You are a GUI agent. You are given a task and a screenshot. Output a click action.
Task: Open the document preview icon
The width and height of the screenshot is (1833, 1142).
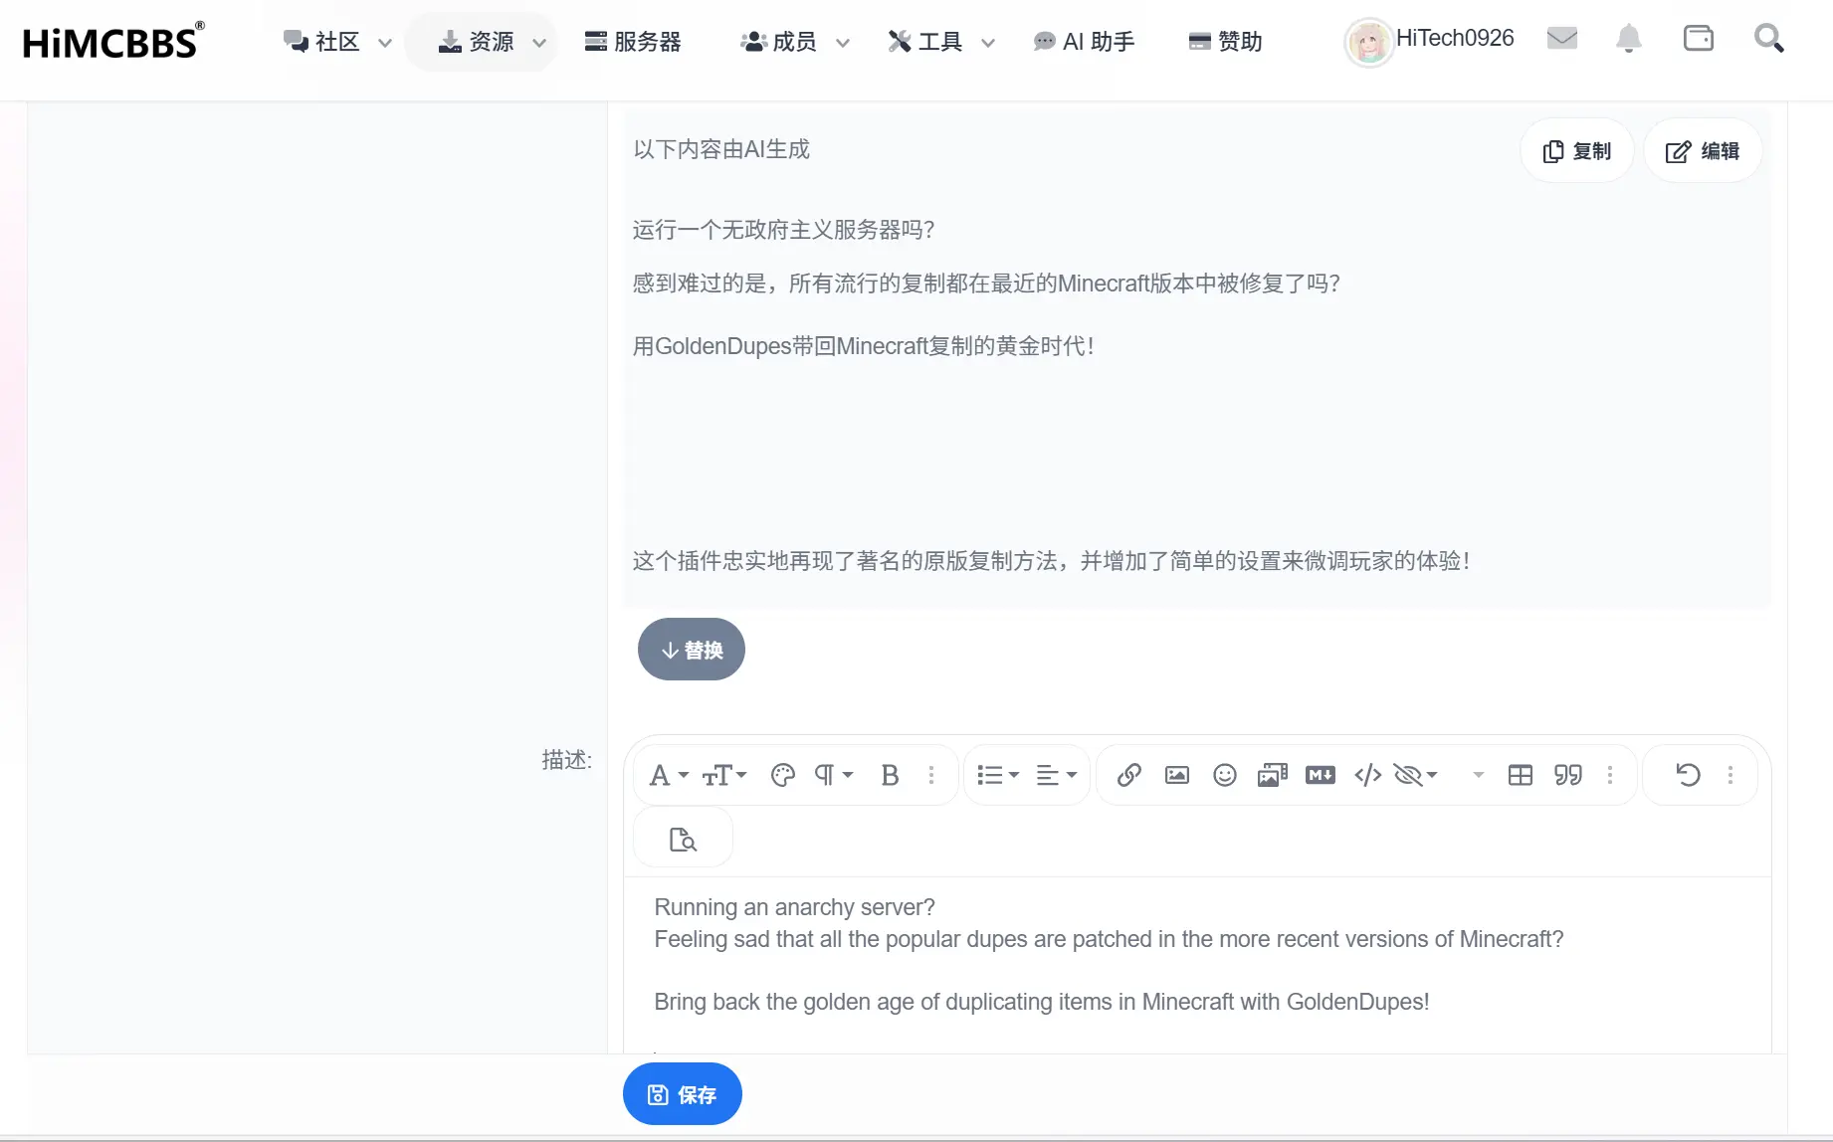click(683, 838)
